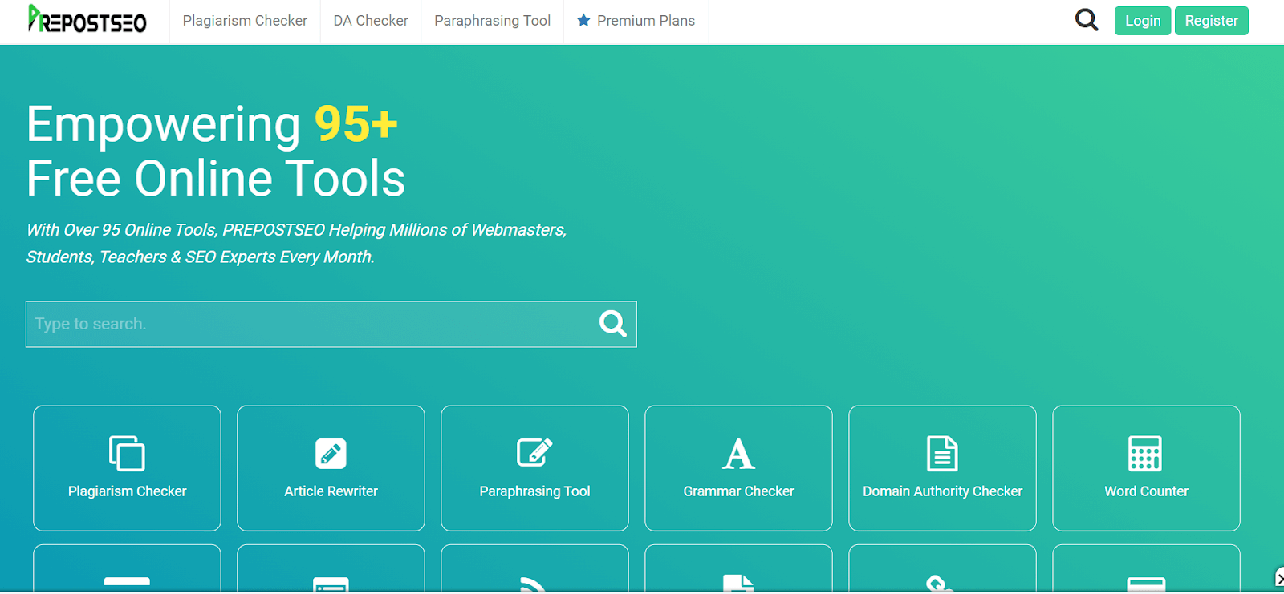Click the Domain Authority Checker document icon
This screenshot has width=1284, height=594.
[x=942, y=453]
